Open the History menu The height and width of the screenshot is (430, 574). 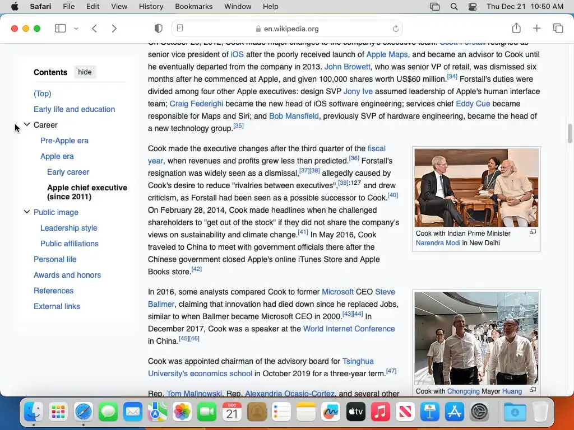(151, 7)
